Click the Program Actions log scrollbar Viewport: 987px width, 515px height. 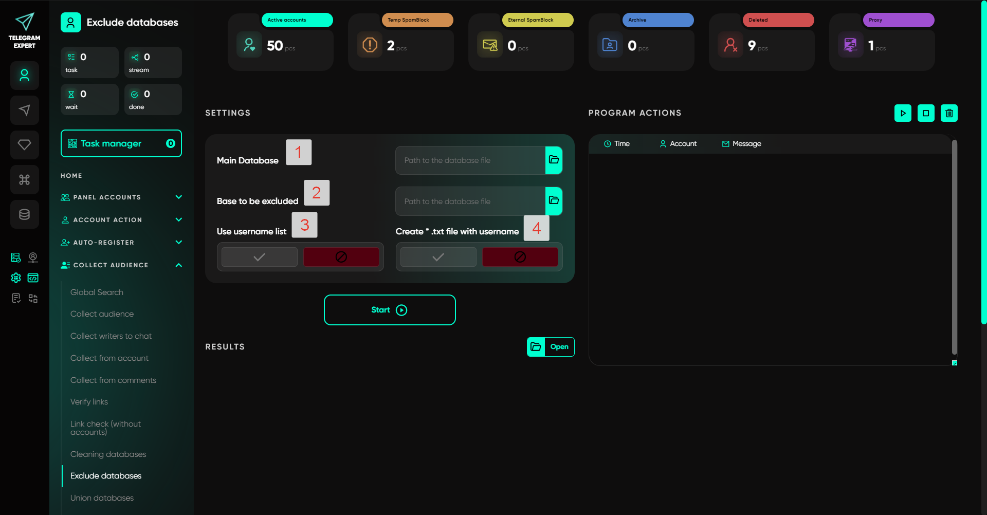pos(954,247)
